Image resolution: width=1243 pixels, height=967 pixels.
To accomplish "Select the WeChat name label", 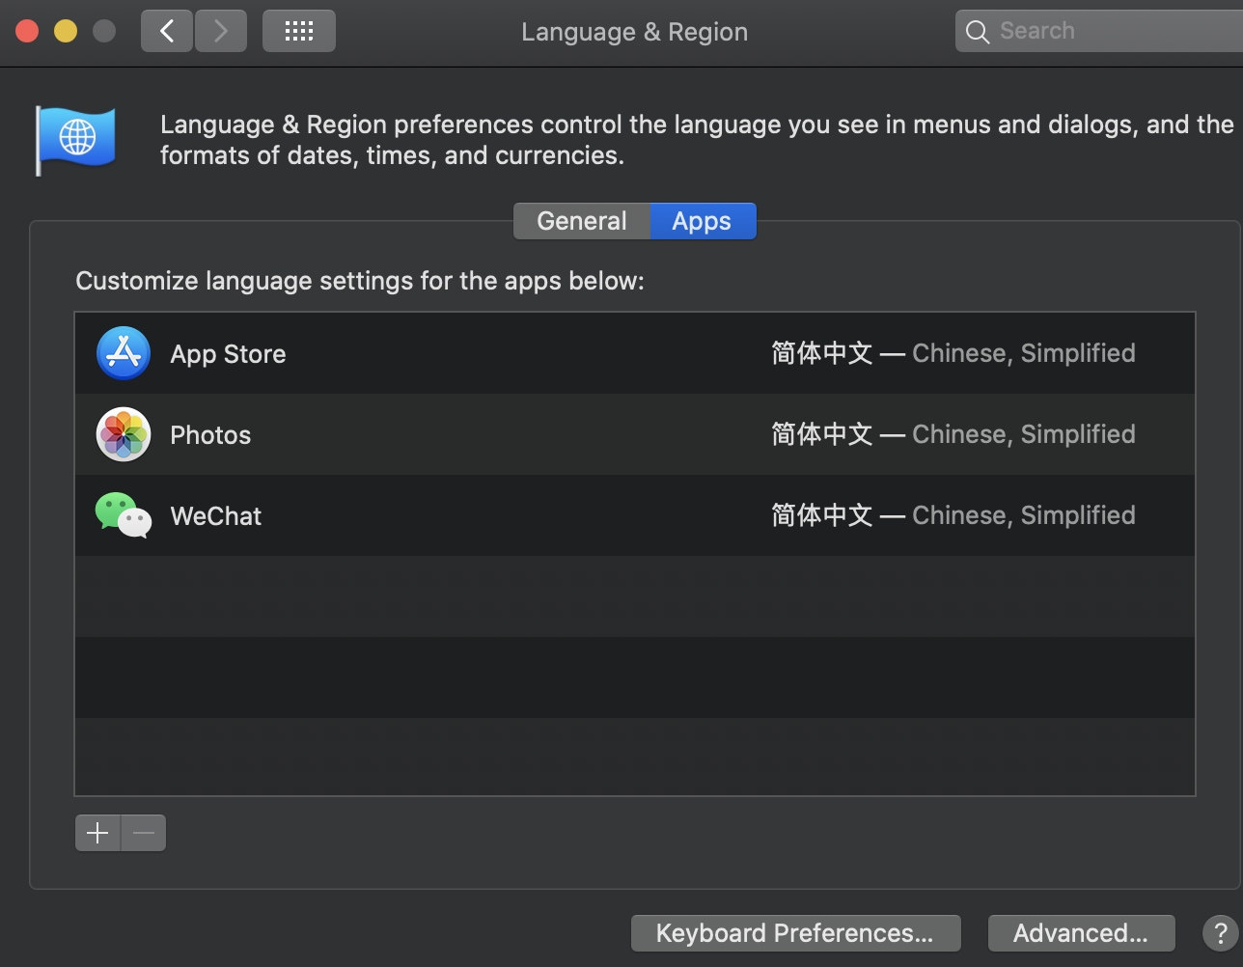I will tap(216, 516).
